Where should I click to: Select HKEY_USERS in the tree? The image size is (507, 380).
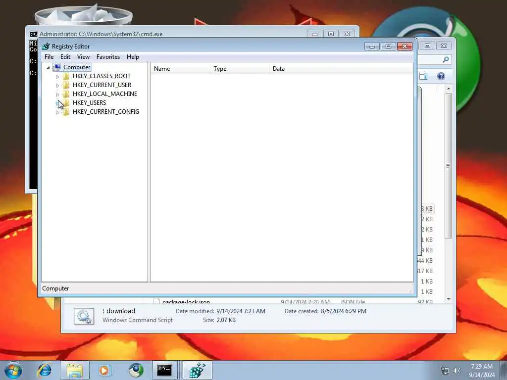pos(89,103)
